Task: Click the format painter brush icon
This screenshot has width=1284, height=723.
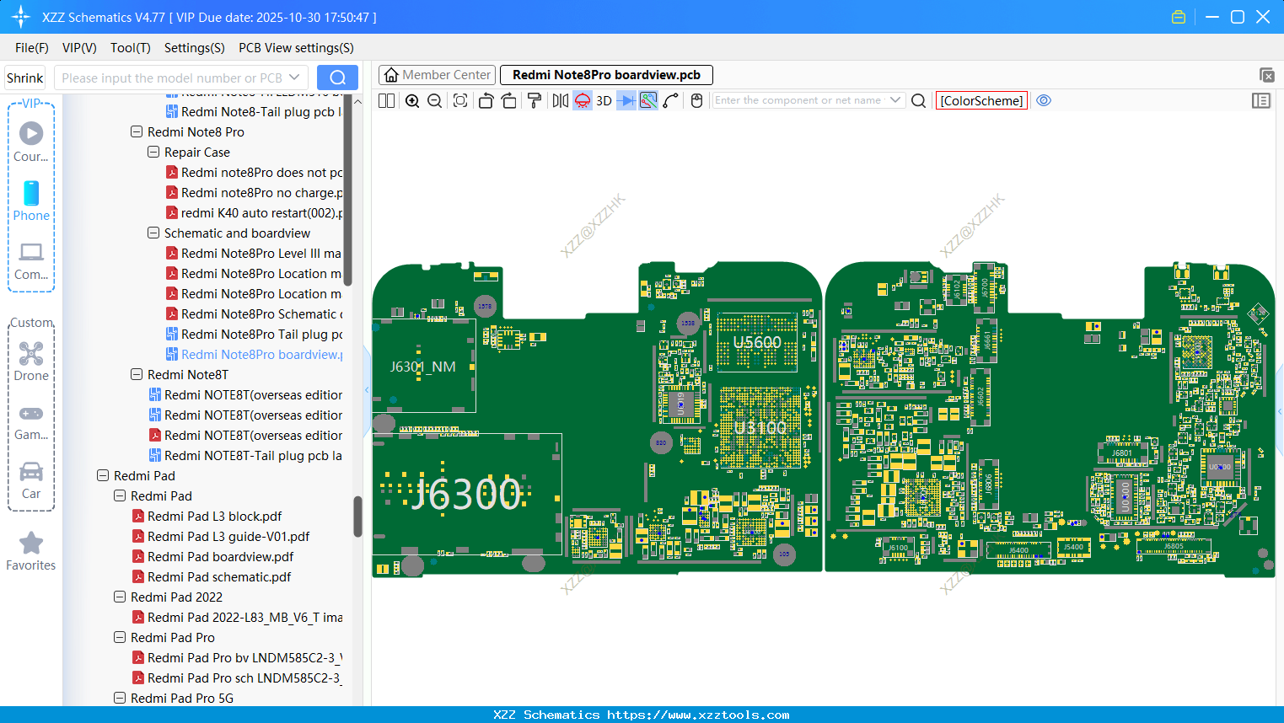Action: (535, 101)
